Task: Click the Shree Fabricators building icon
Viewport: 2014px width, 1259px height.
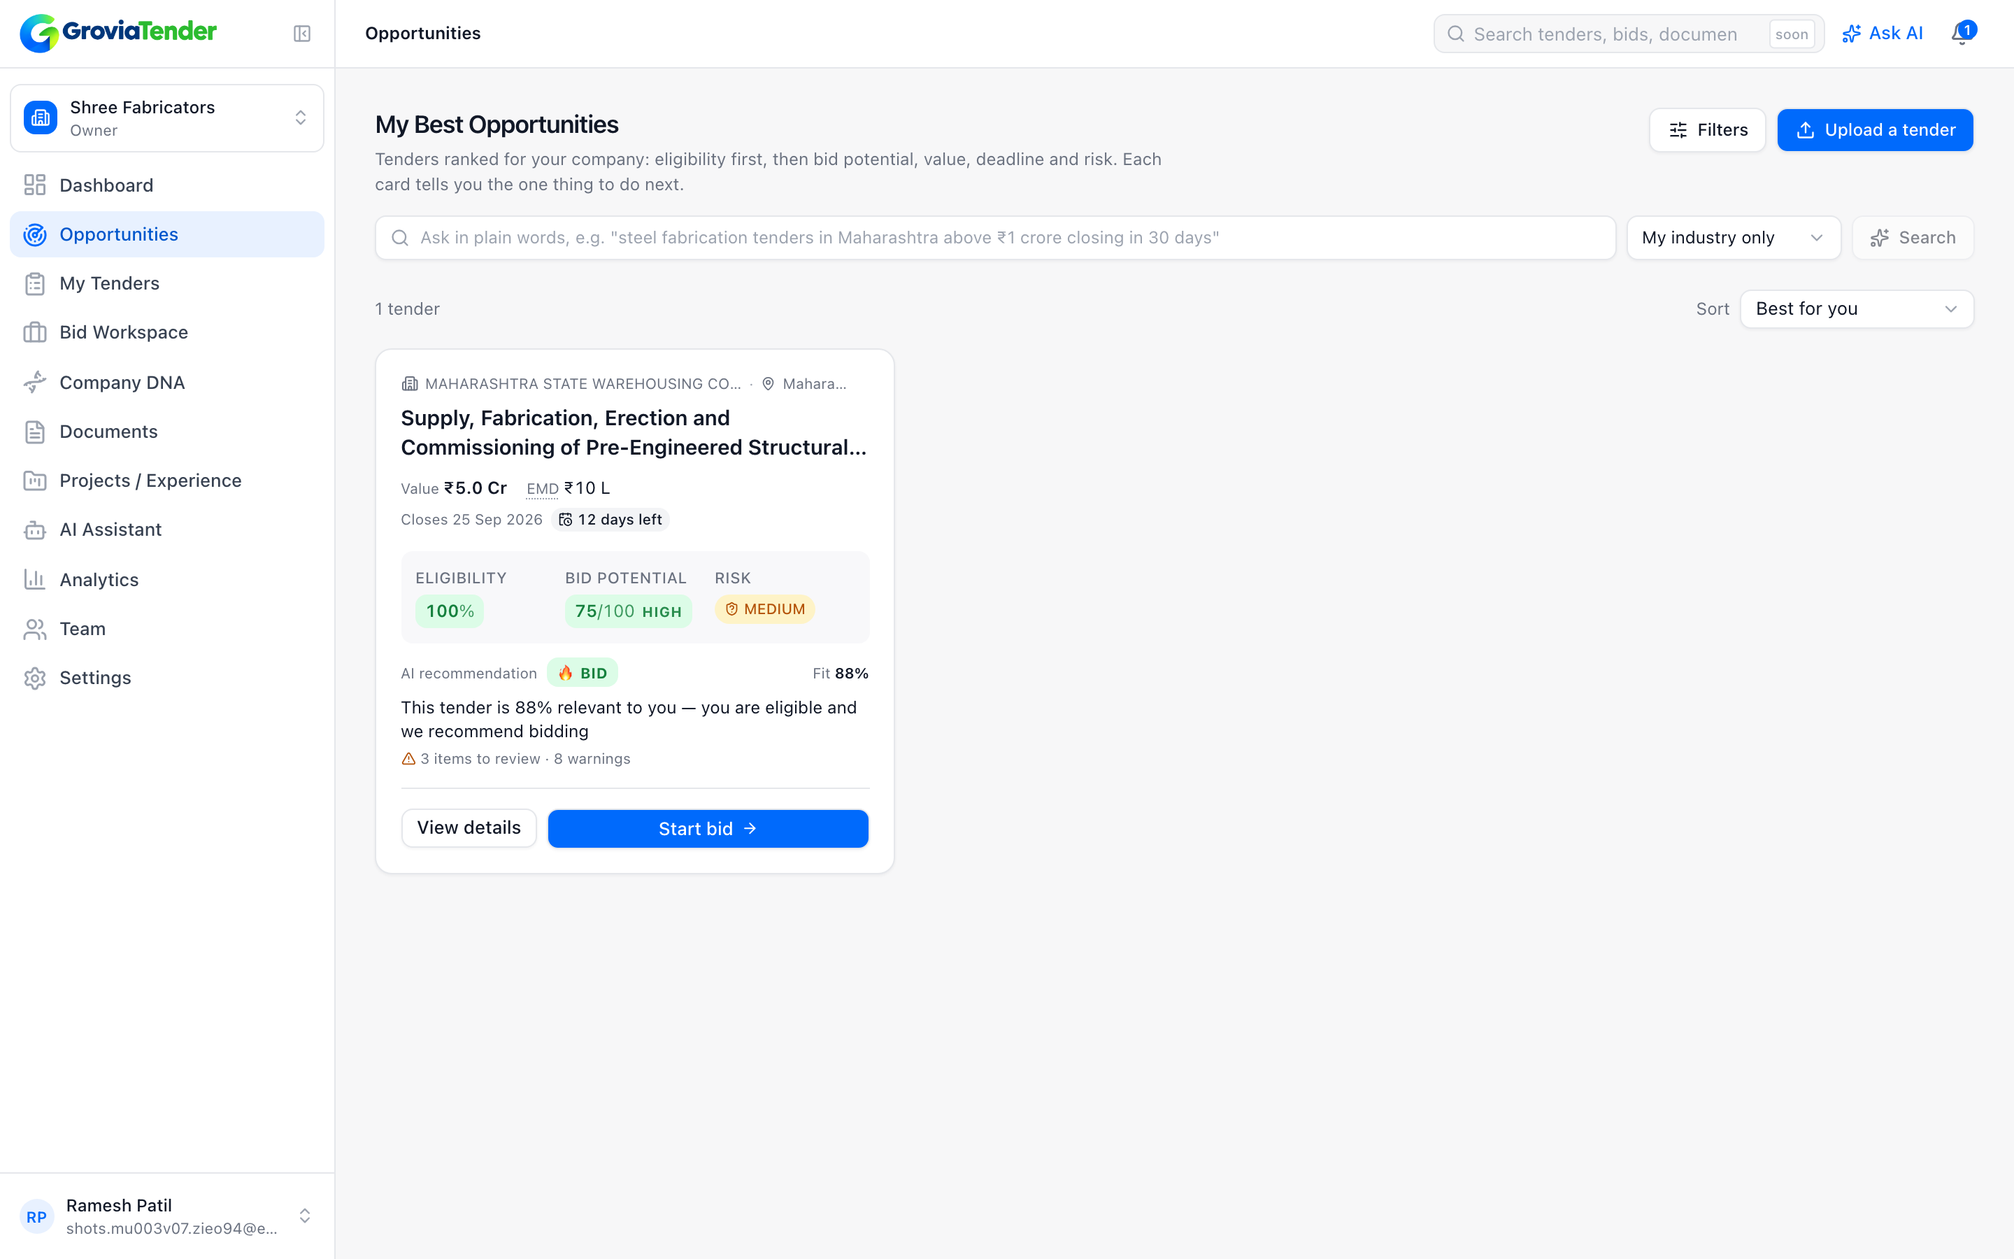Action: 41,118
